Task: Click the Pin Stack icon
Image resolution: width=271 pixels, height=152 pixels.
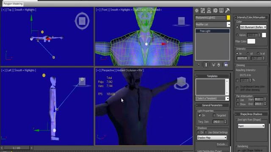Action: (x=199, y=65)
